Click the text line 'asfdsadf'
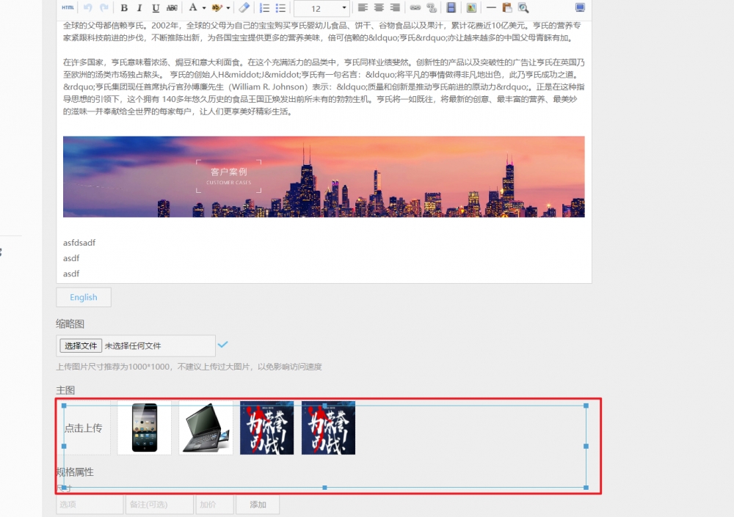 coord(79,243)
